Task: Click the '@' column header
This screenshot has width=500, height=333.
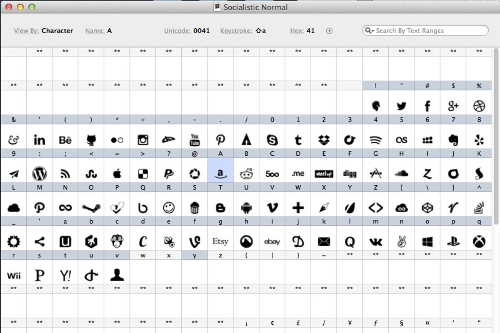Action: 195,154
